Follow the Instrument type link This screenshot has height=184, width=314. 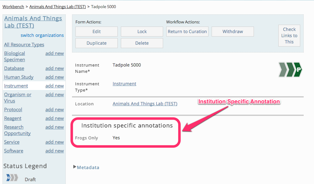[x=124, y=84]
